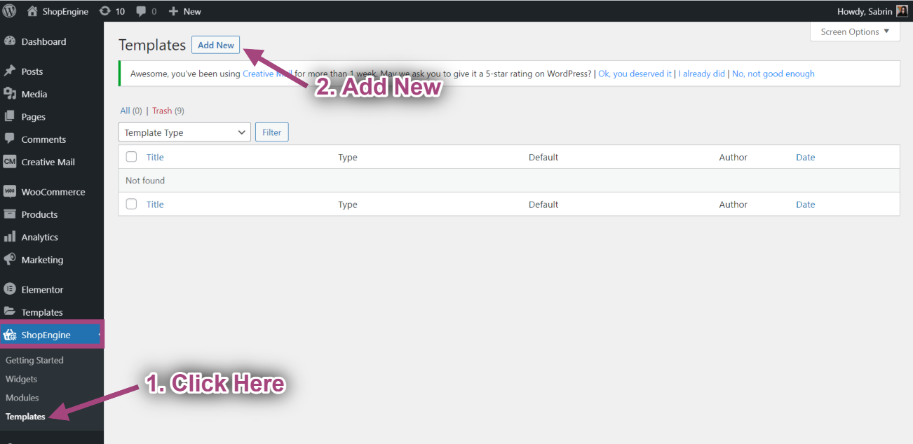
Task: Click the 'Type' header column text
Action: click(348, 158)
